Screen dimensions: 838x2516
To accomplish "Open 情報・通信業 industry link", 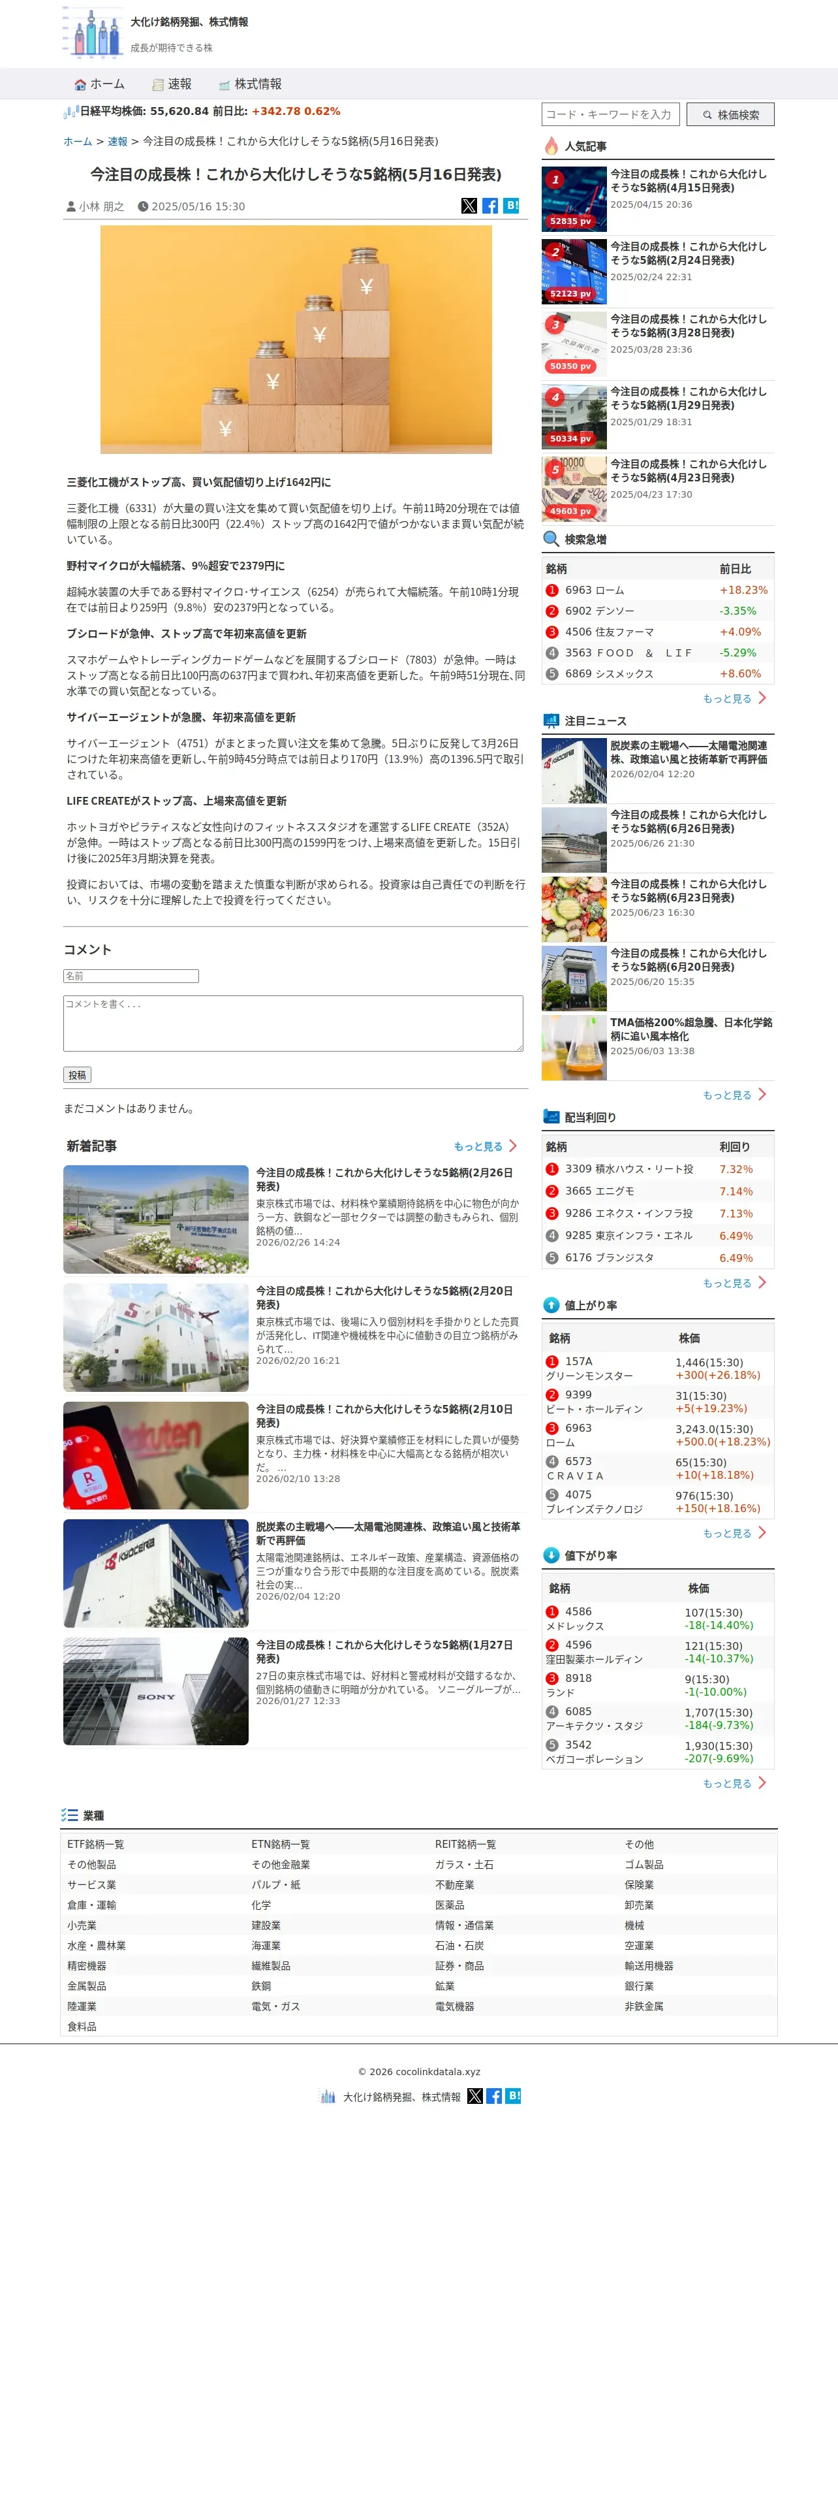I will point(465,1925).
